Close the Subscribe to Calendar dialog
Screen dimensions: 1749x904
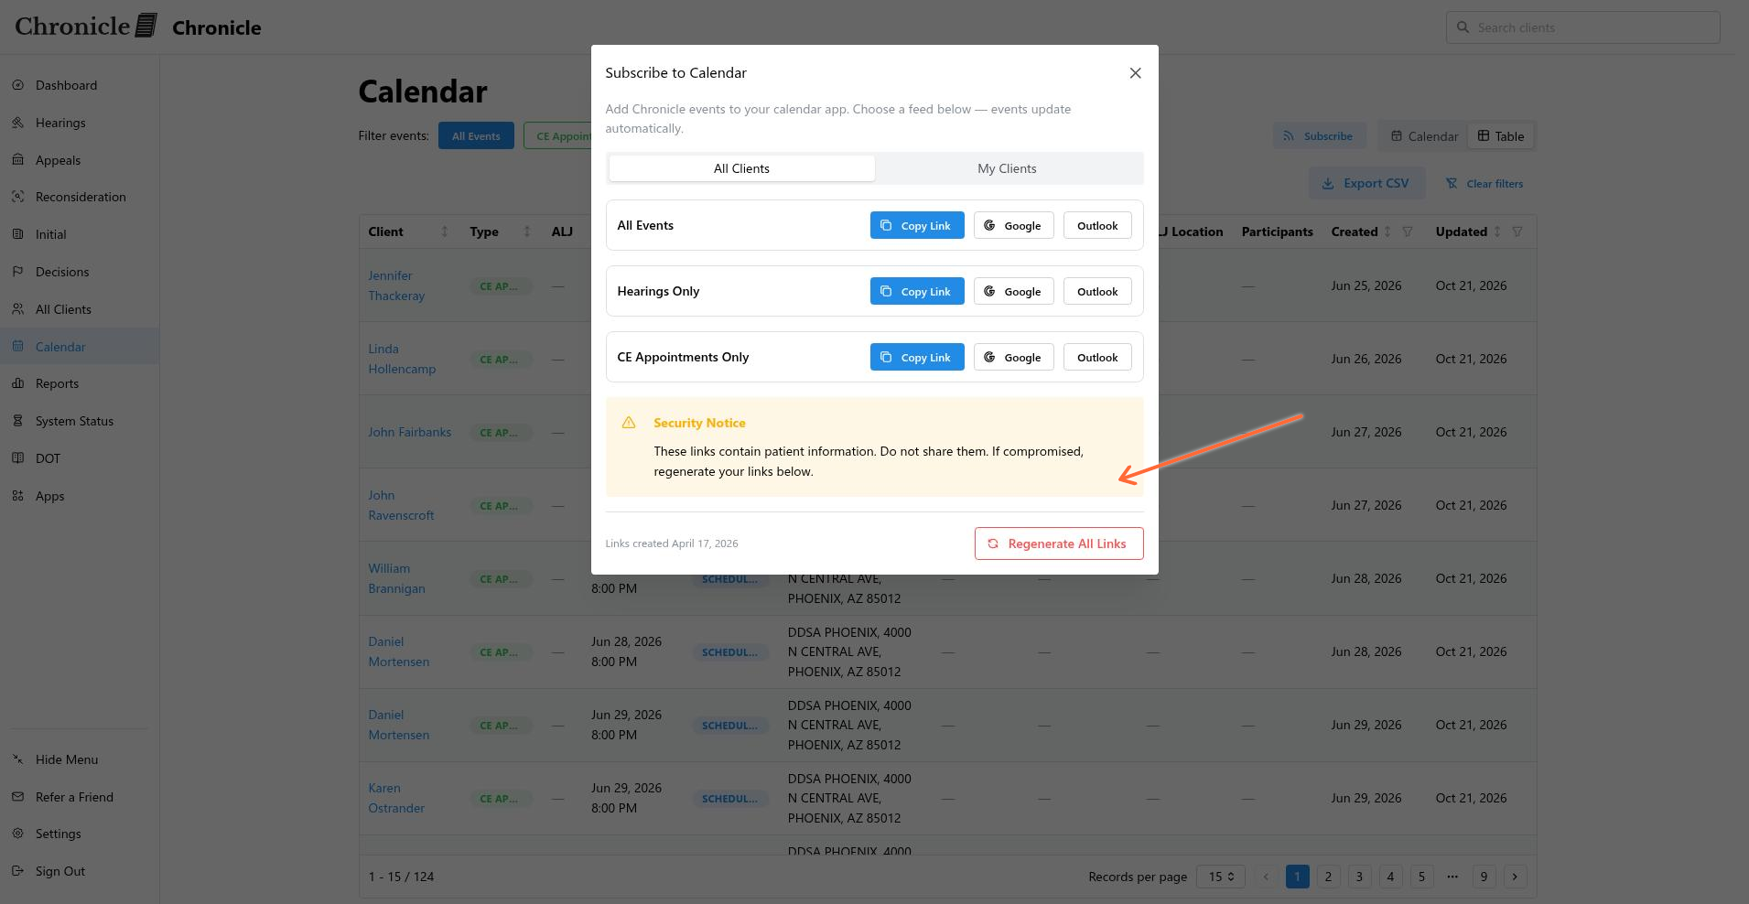point(1135,73)
